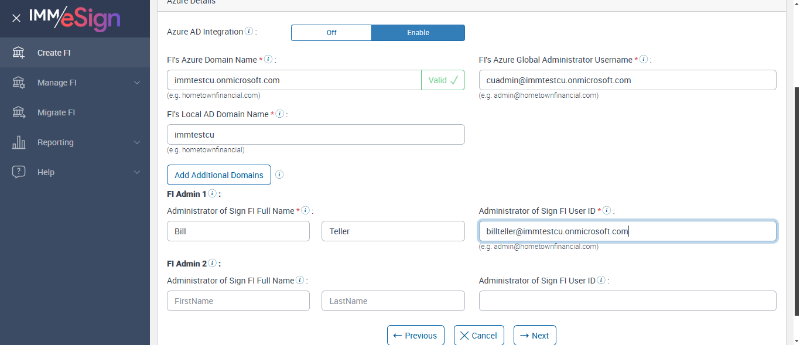Click info icon beside FI Admin 1

pyautogui.click(x=212, y=193)
